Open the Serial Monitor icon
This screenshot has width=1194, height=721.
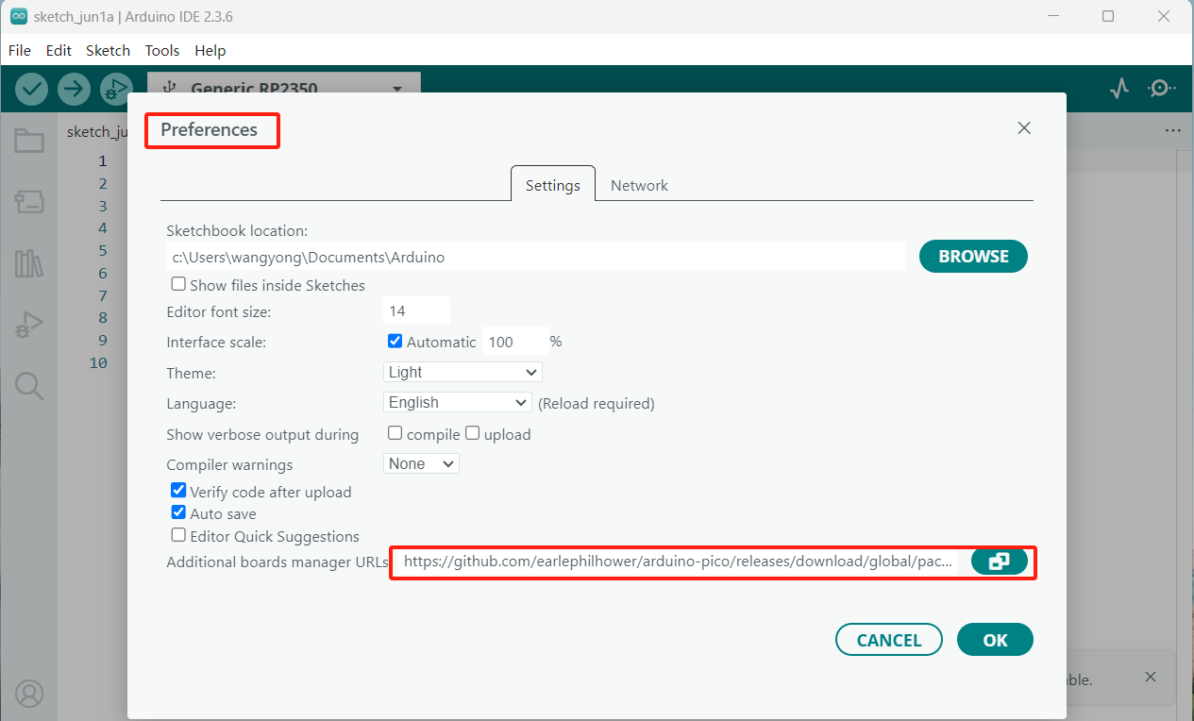point(1161,89)
